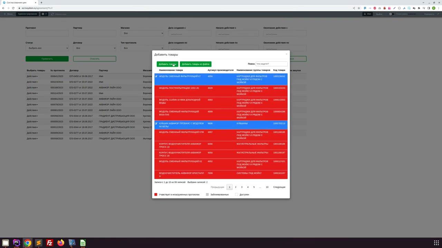Viewport: 442px width, 248px height.
Task: Open the Тип протокола dropdown
Action: pos(142,48)
